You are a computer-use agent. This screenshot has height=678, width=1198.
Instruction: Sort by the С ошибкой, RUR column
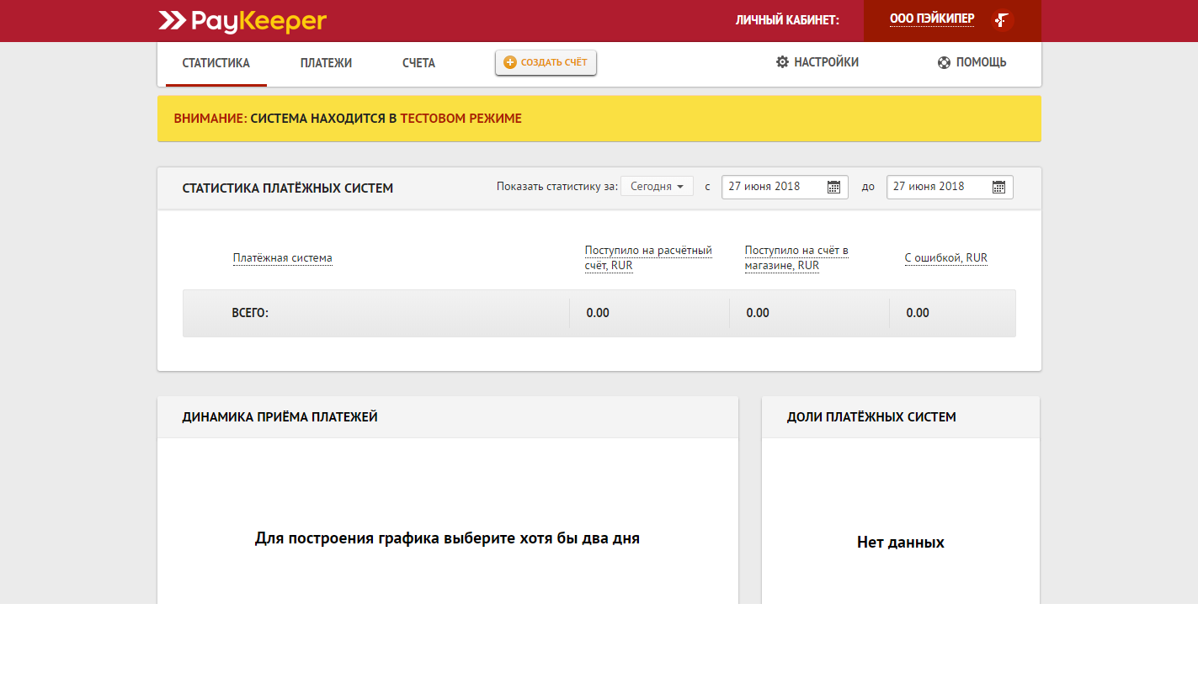(x=946, y=257)
